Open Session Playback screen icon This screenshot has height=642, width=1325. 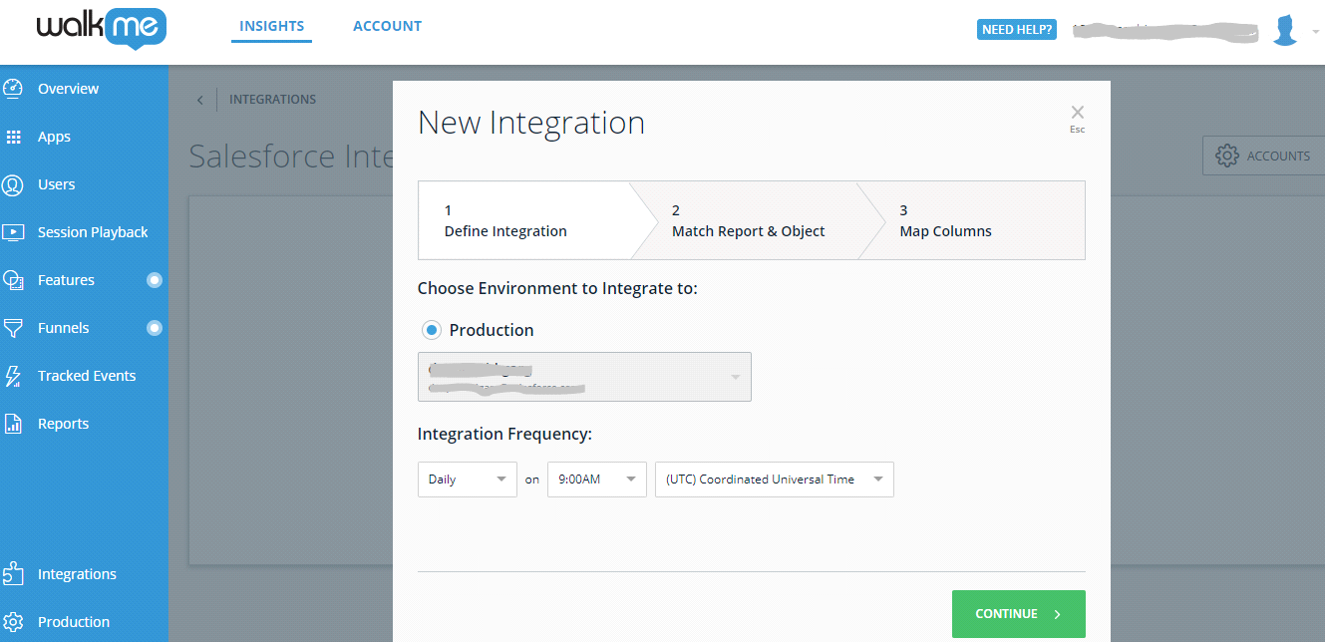pyautogui.click(x=13, y=232)
